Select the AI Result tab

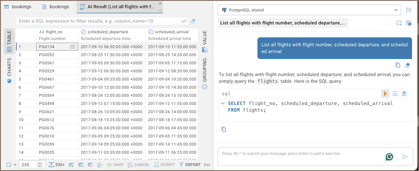click(x=117, y=7)
